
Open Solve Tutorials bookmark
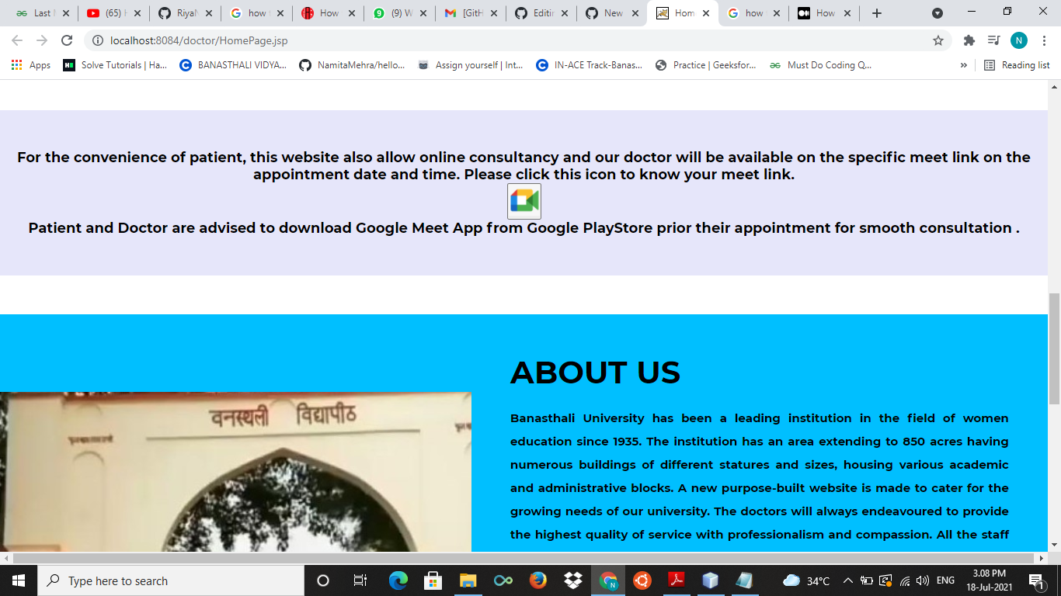[x=115, y=65]
